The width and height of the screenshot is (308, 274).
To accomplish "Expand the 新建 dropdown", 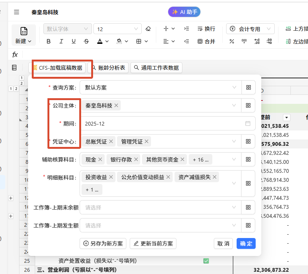I will click(24, 35).
